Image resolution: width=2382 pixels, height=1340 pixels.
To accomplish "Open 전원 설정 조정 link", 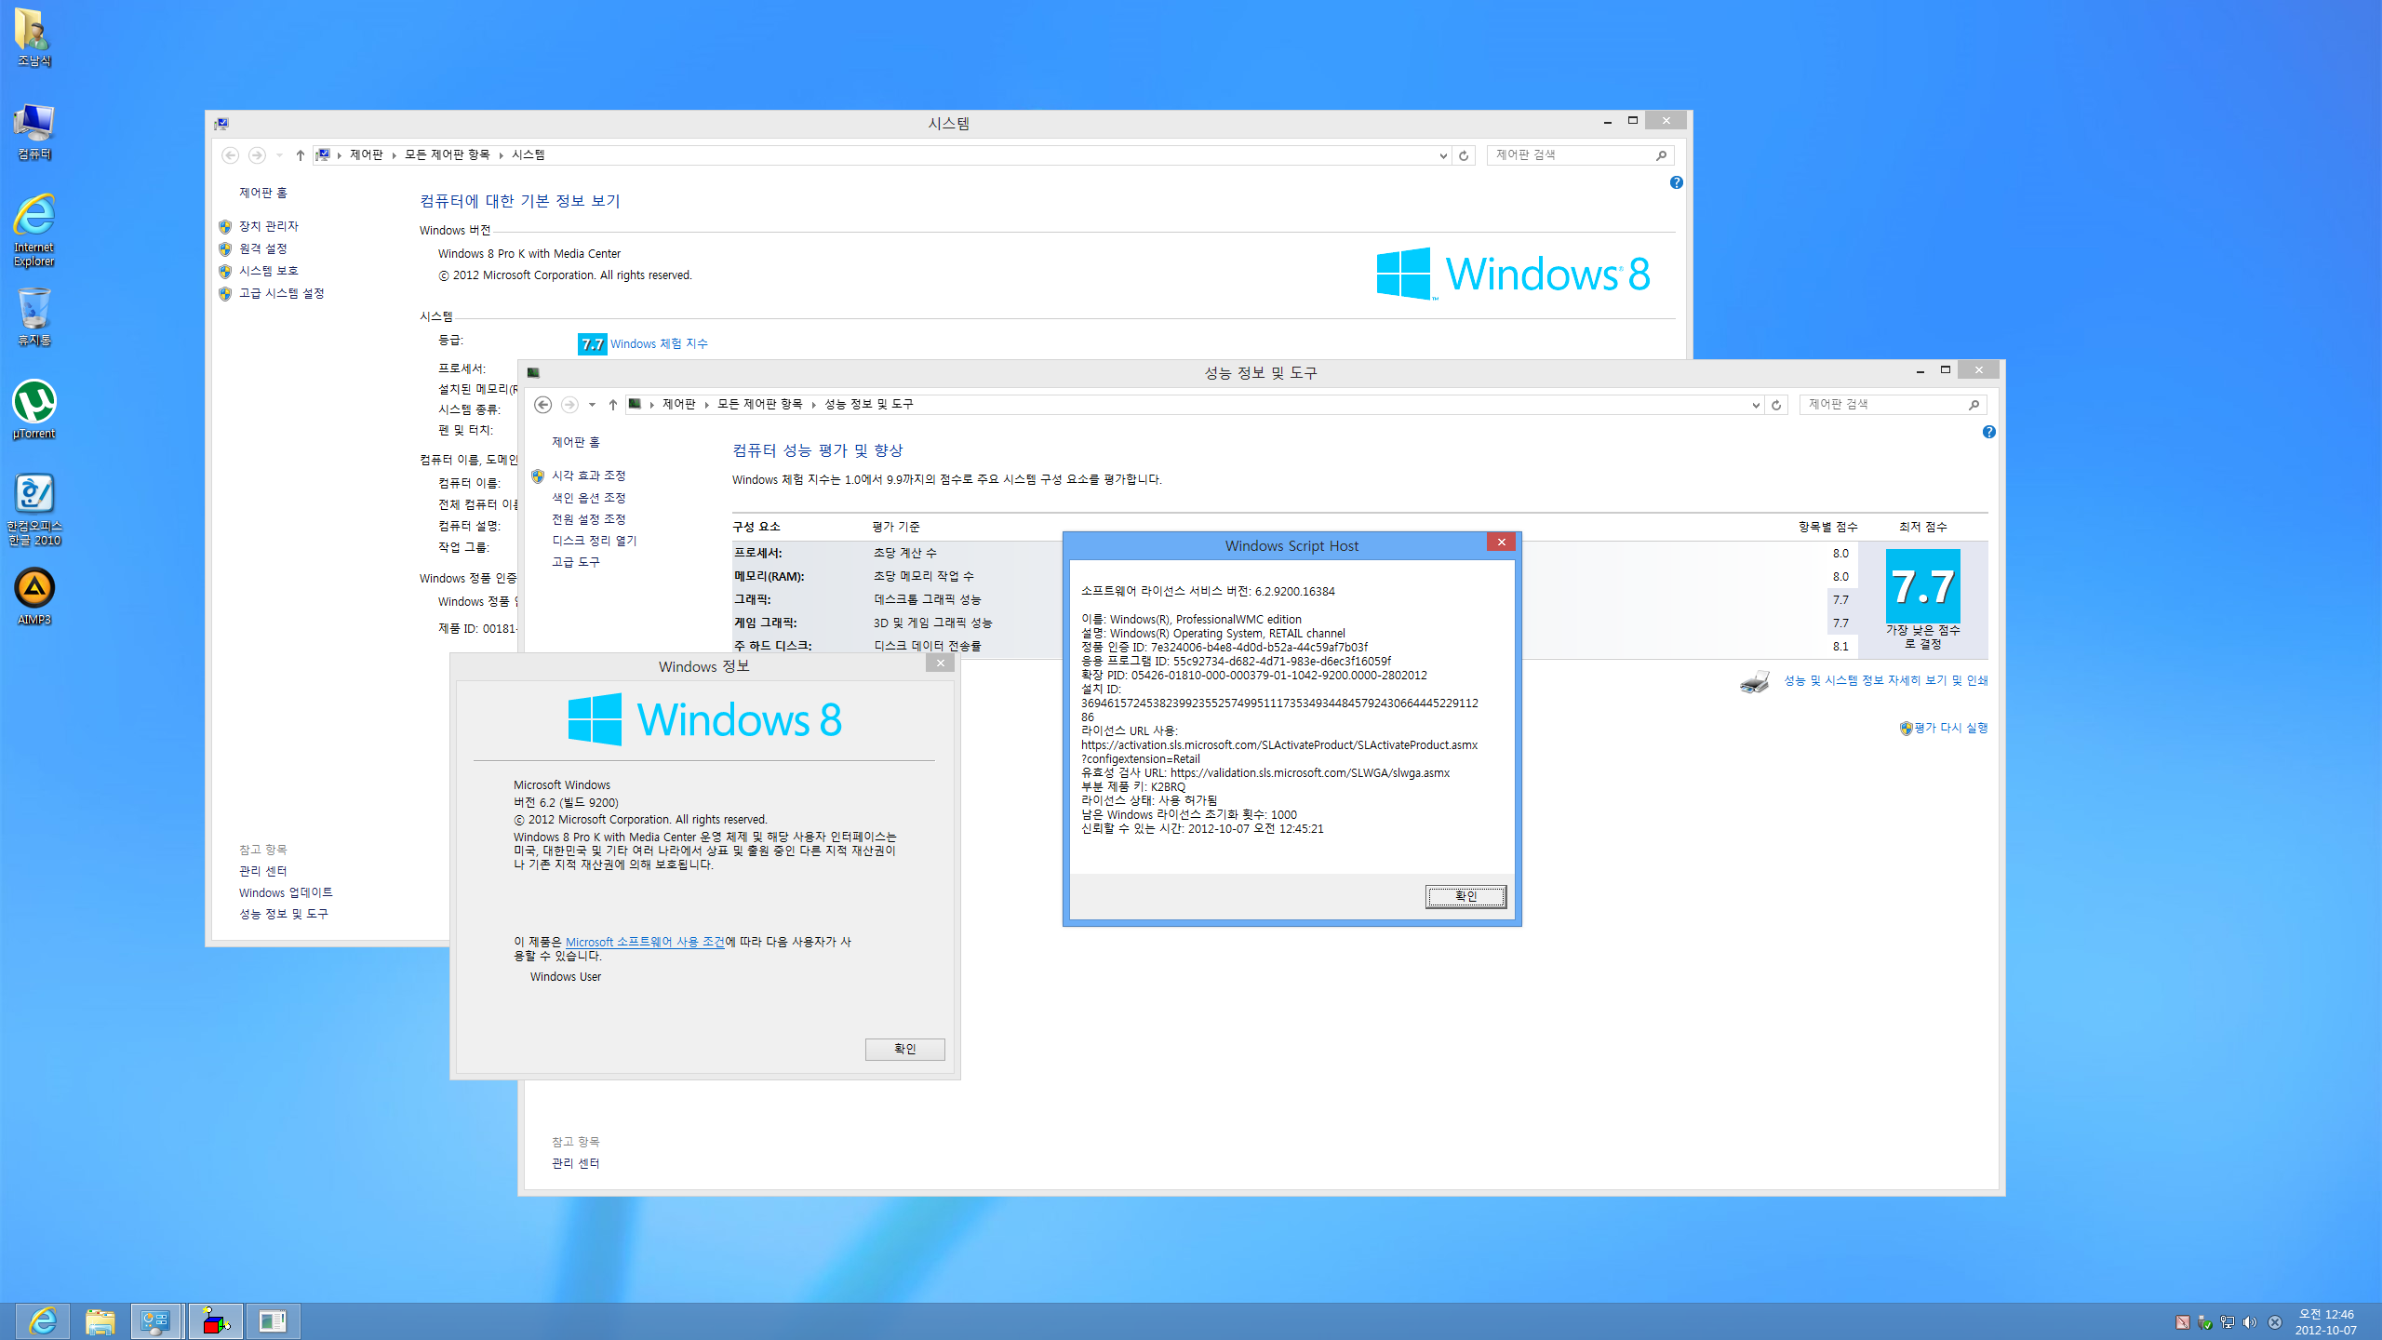I will [x=589, y=519].
